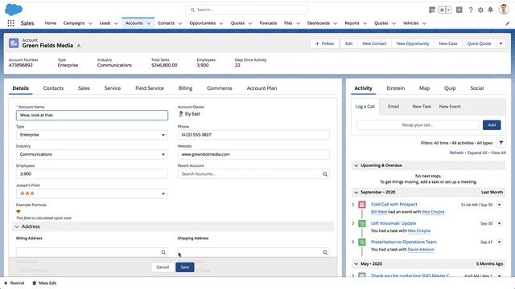Open actions menu for Cold Call with Prospect
This screenshot has width=515, height=289.
tap(499, 205)
